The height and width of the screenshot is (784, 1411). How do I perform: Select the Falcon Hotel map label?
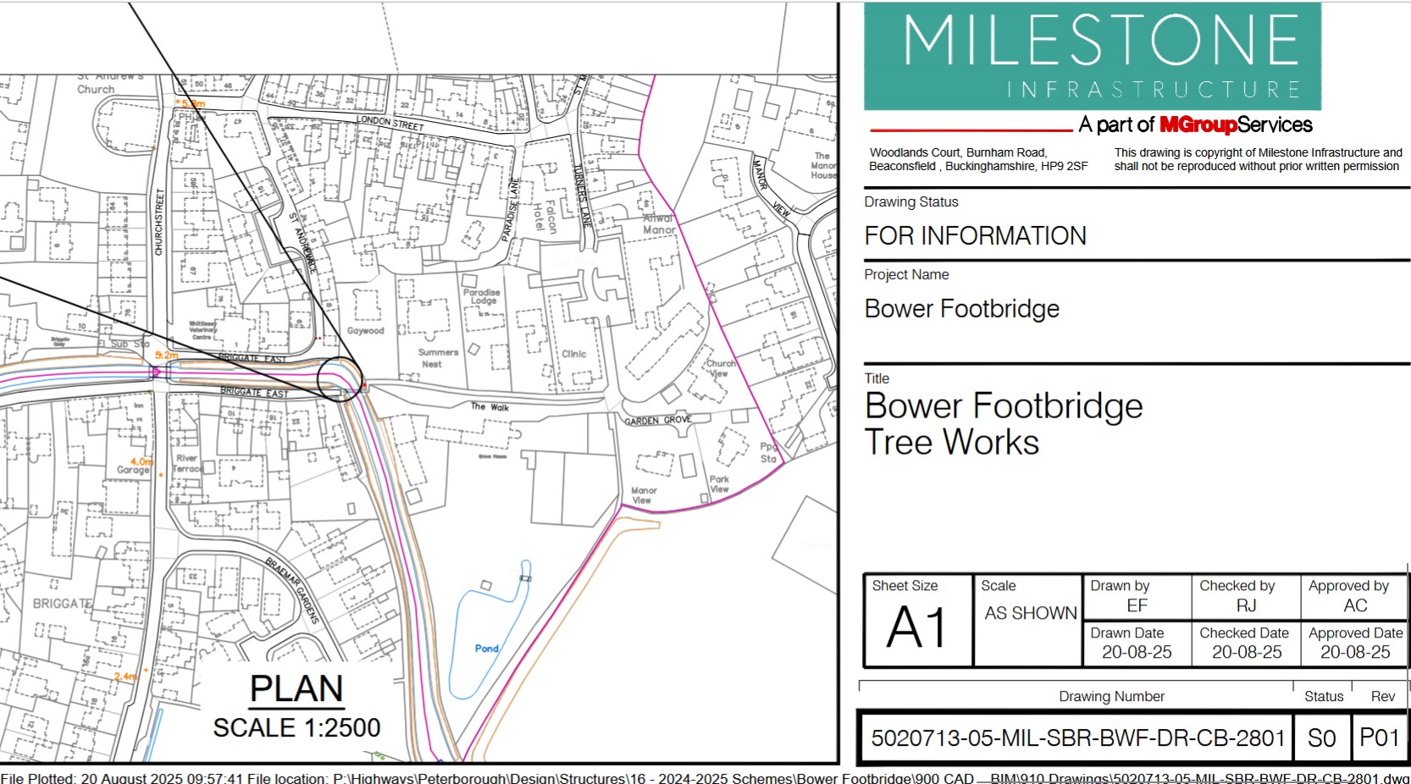click(545, 217)
